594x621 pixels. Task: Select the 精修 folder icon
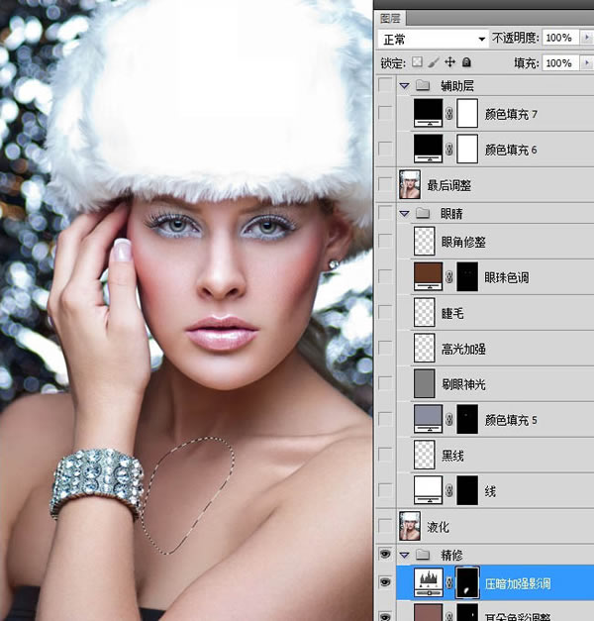click(423, 555)
